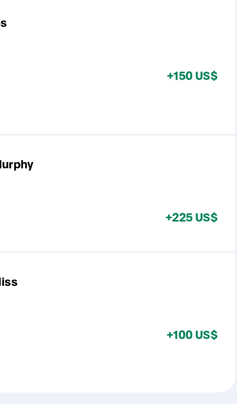237x404 pixels.
Task: Click the light blue area below the list
Action: coord(111,398)
